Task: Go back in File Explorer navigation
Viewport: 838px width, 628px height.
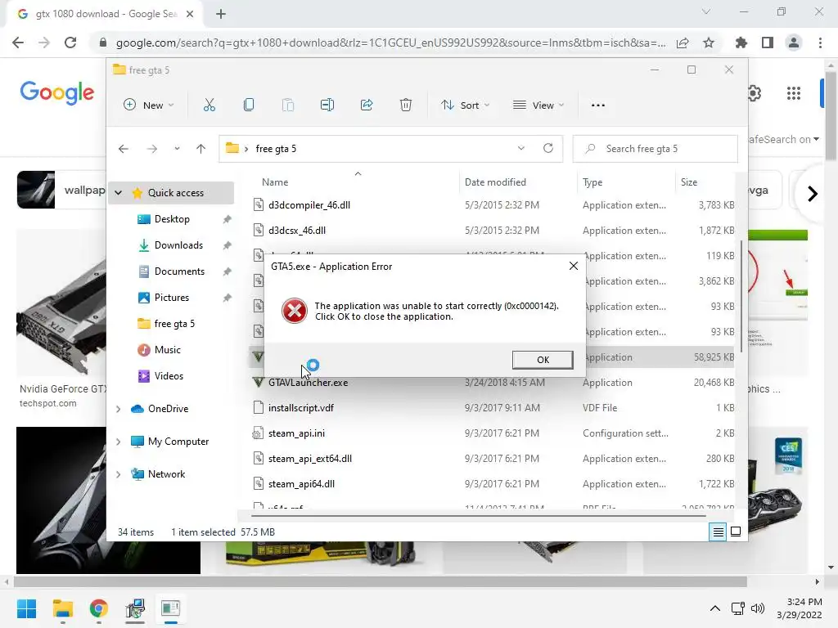Action: click(x=124, y=149)
